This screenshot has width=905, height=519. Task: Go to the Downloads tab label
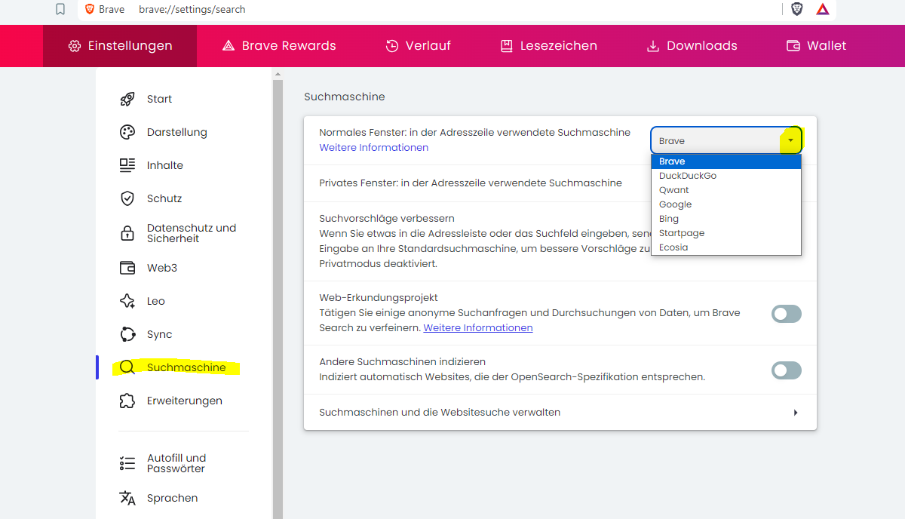702,46
